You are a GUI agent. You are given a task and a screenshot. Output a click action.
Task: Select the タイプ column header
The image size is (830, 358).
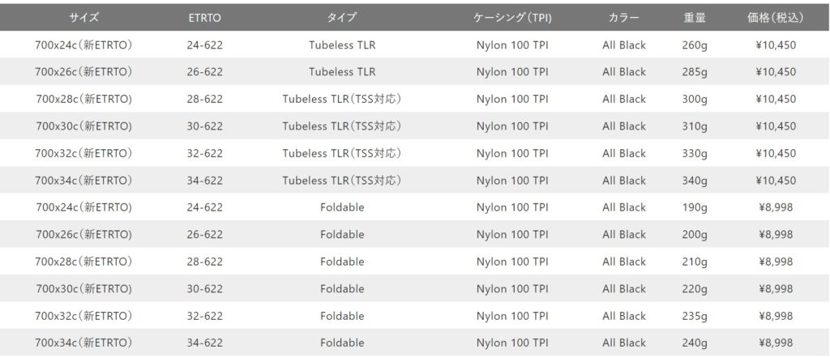[342, 17]
